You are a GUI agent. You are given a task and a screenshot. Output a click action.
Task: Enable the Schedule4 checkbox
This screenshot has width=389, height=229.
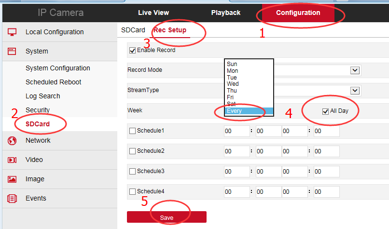pos(132,191)
